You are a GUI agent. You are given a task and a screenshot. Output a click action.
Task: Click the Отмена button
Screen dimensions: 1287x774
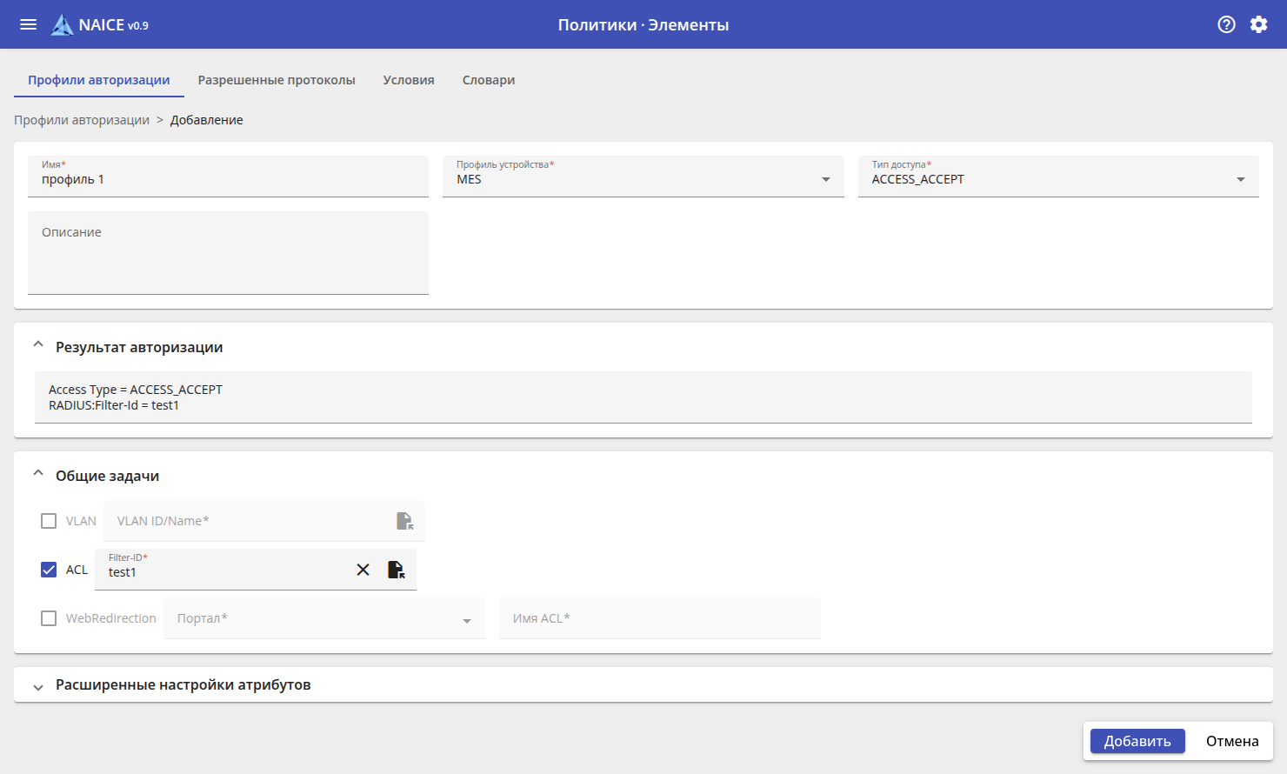(1231, 741)
